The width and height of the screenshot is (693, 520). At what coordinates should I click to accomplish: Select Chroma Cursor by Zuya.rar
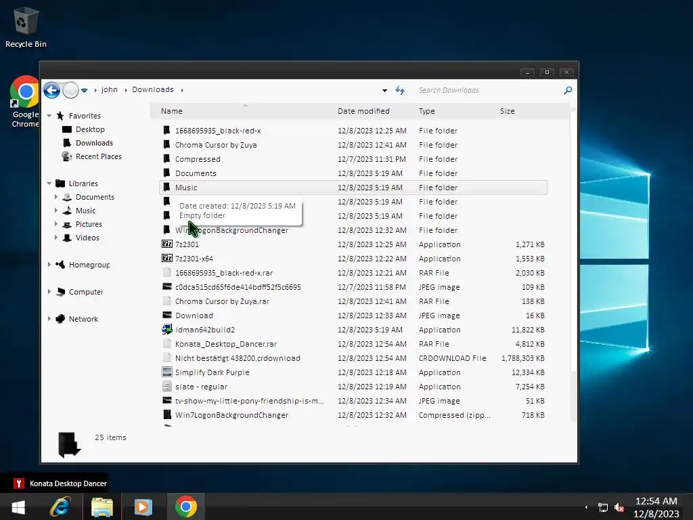click(222, 301)
